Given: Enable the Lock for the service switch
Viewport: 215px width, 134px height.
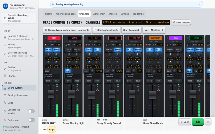Looking at the screenshot, I should (31, 111).
